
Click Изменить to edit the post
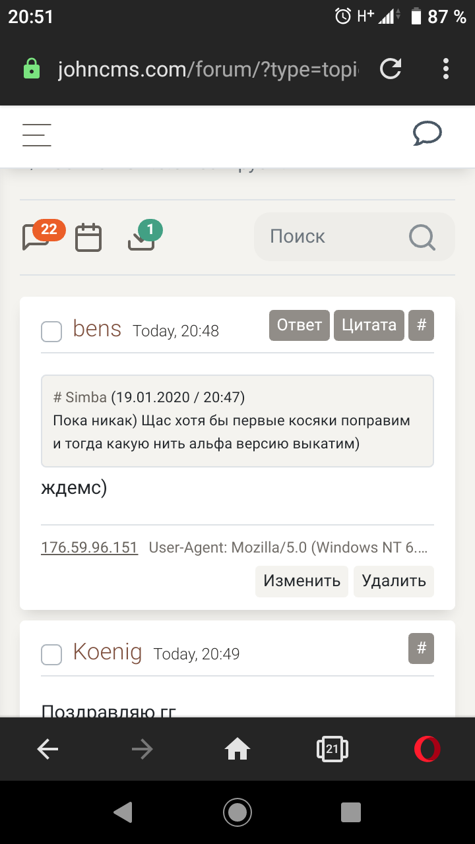[302, 581]
